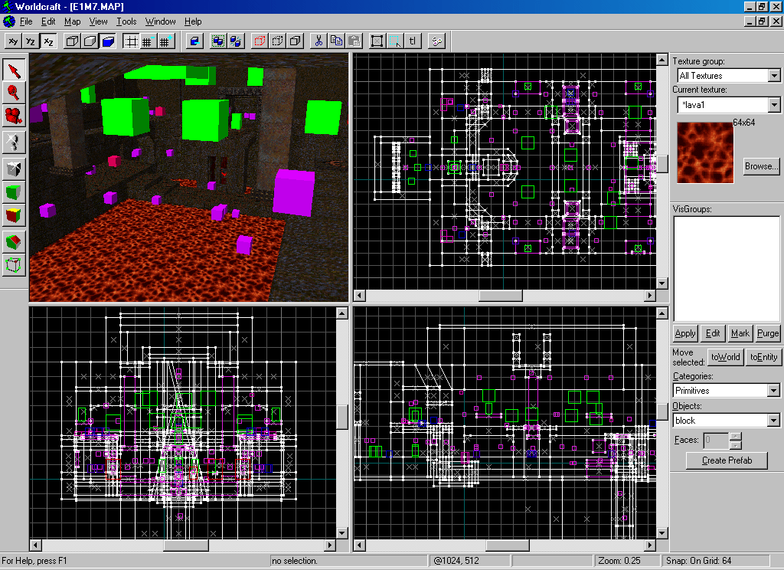This screenshot has width=784, height=570.
Task: Choose the red Camera tool
Action: (x=15, y=116)
